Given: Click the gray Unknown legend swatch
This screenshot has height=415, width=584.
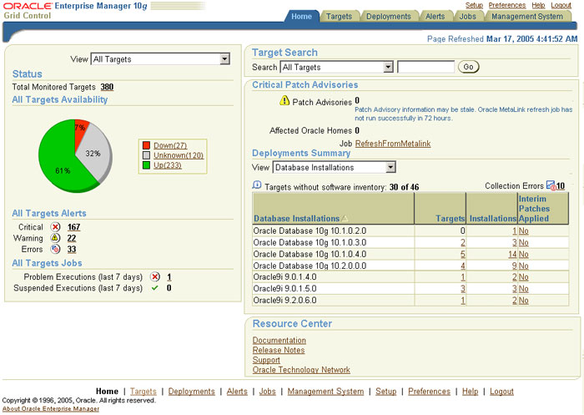Looking at the screenshot, I should tap(146, 155).
